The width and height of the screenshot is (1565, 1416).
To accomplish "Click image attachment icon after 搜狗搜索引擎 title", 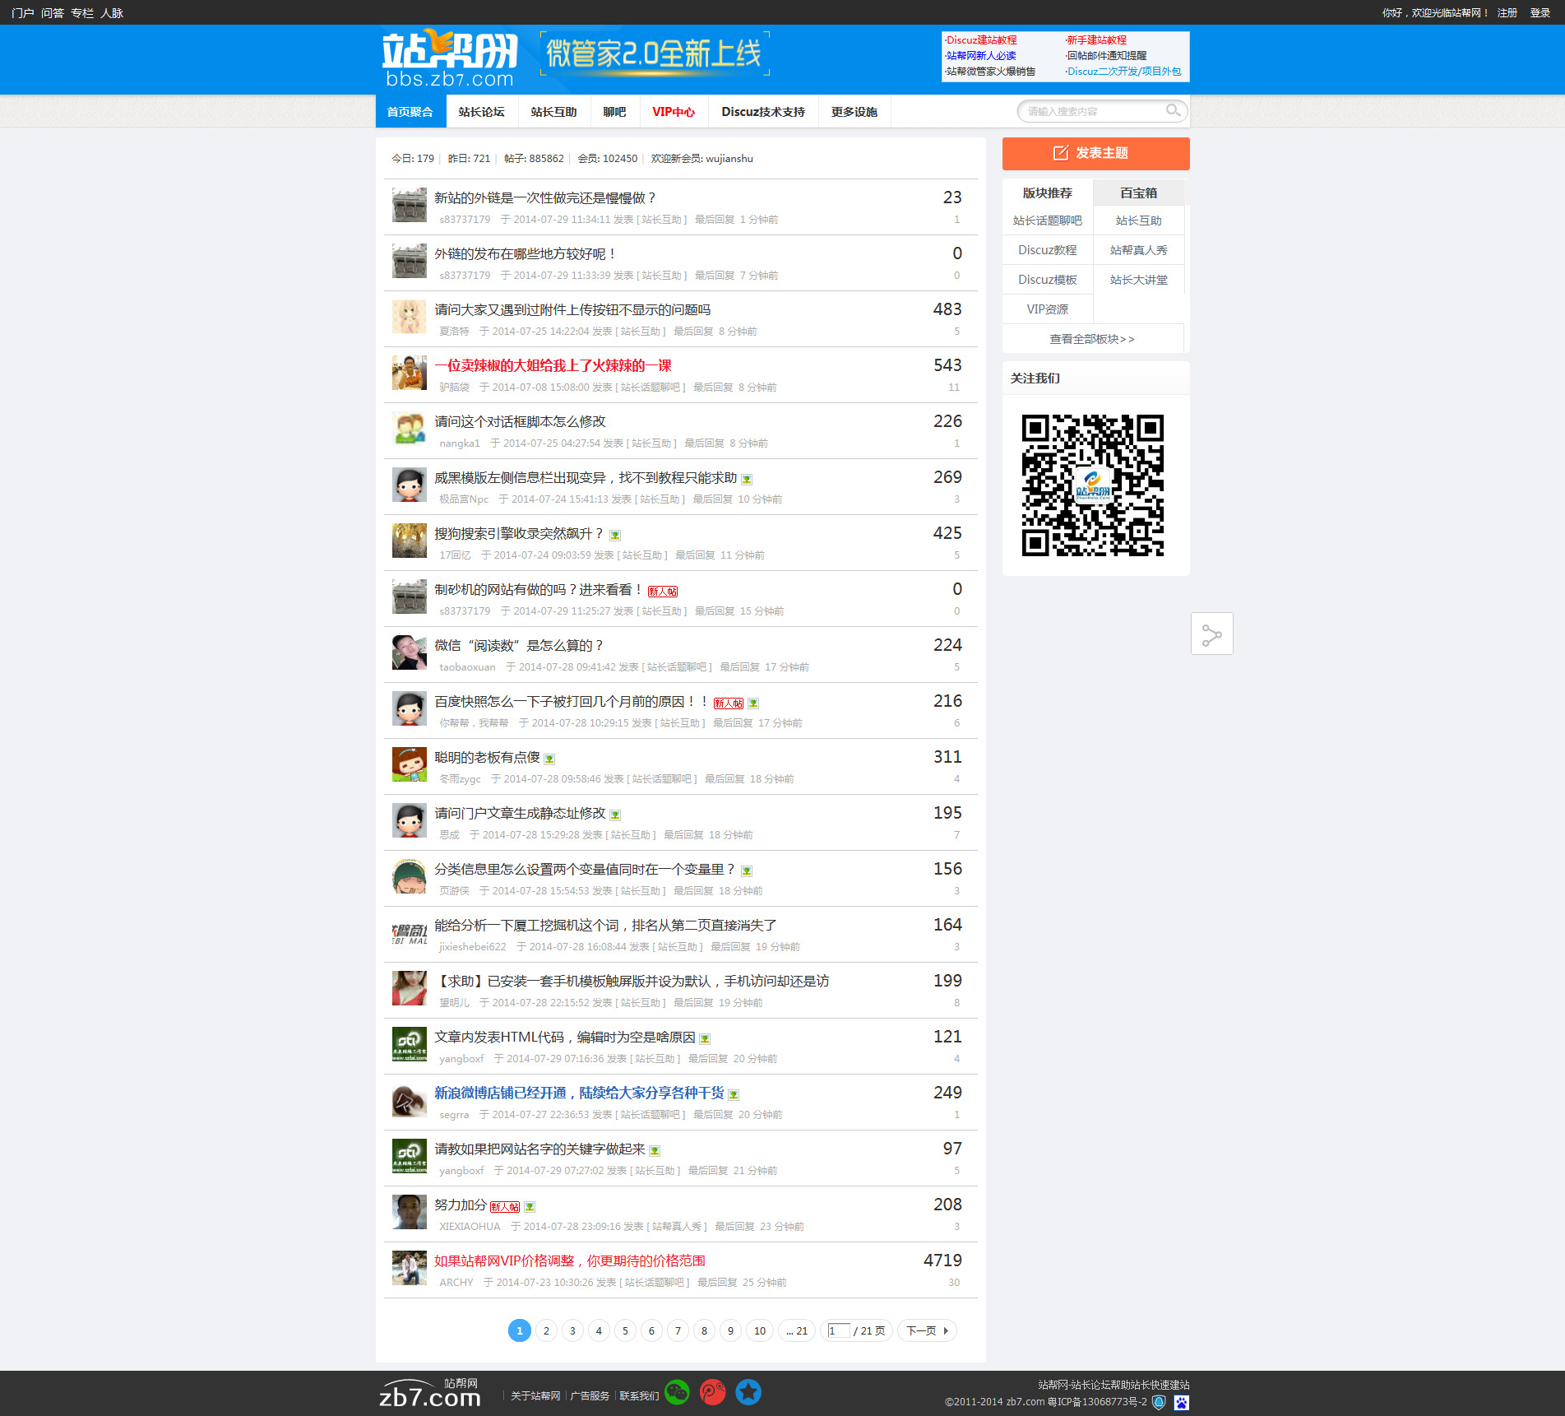I will [x=615, y=536].
